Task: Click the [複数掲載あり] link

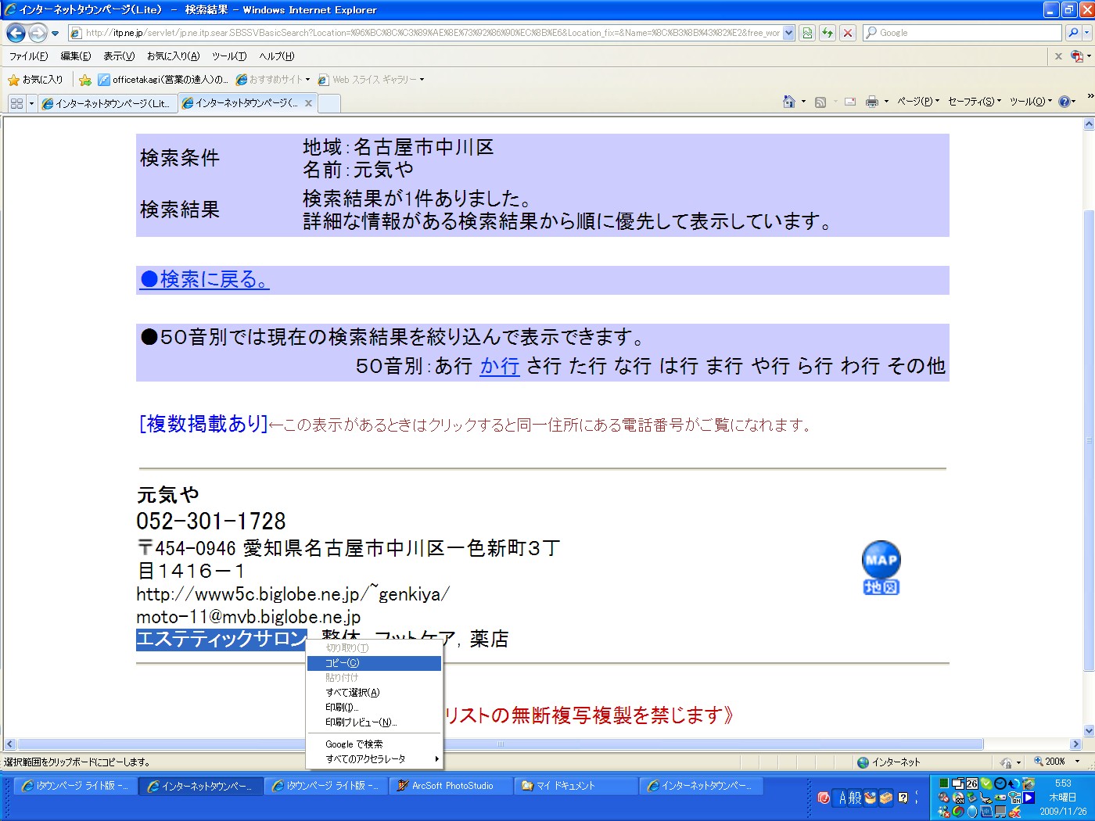Action: click(x=203, y=424)
